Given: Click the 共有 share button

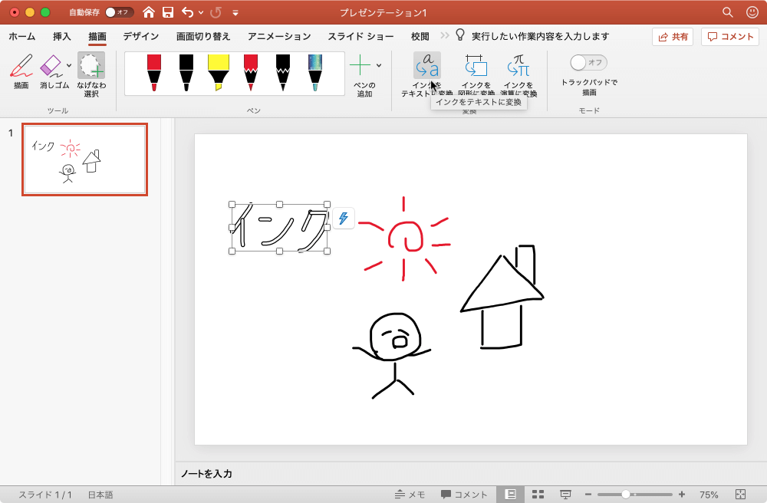Looking at the screenshot, I should point(673,35).
